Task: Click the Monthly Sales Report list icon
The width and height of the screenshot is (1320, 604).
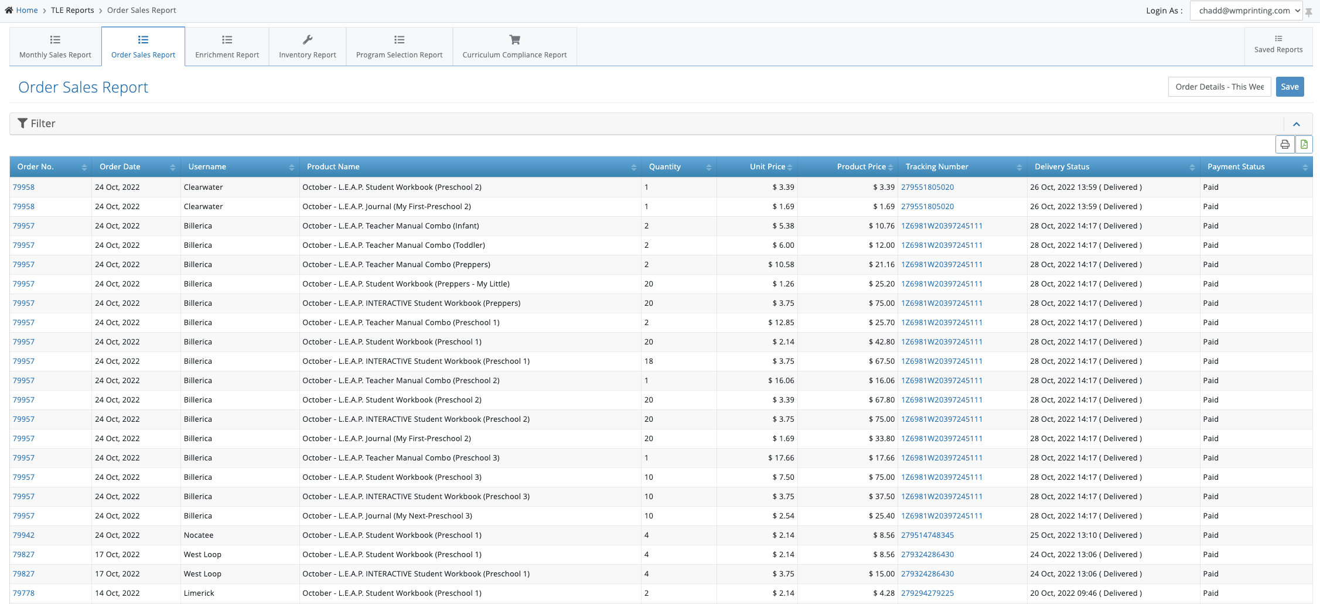Action: pos(55,40)
